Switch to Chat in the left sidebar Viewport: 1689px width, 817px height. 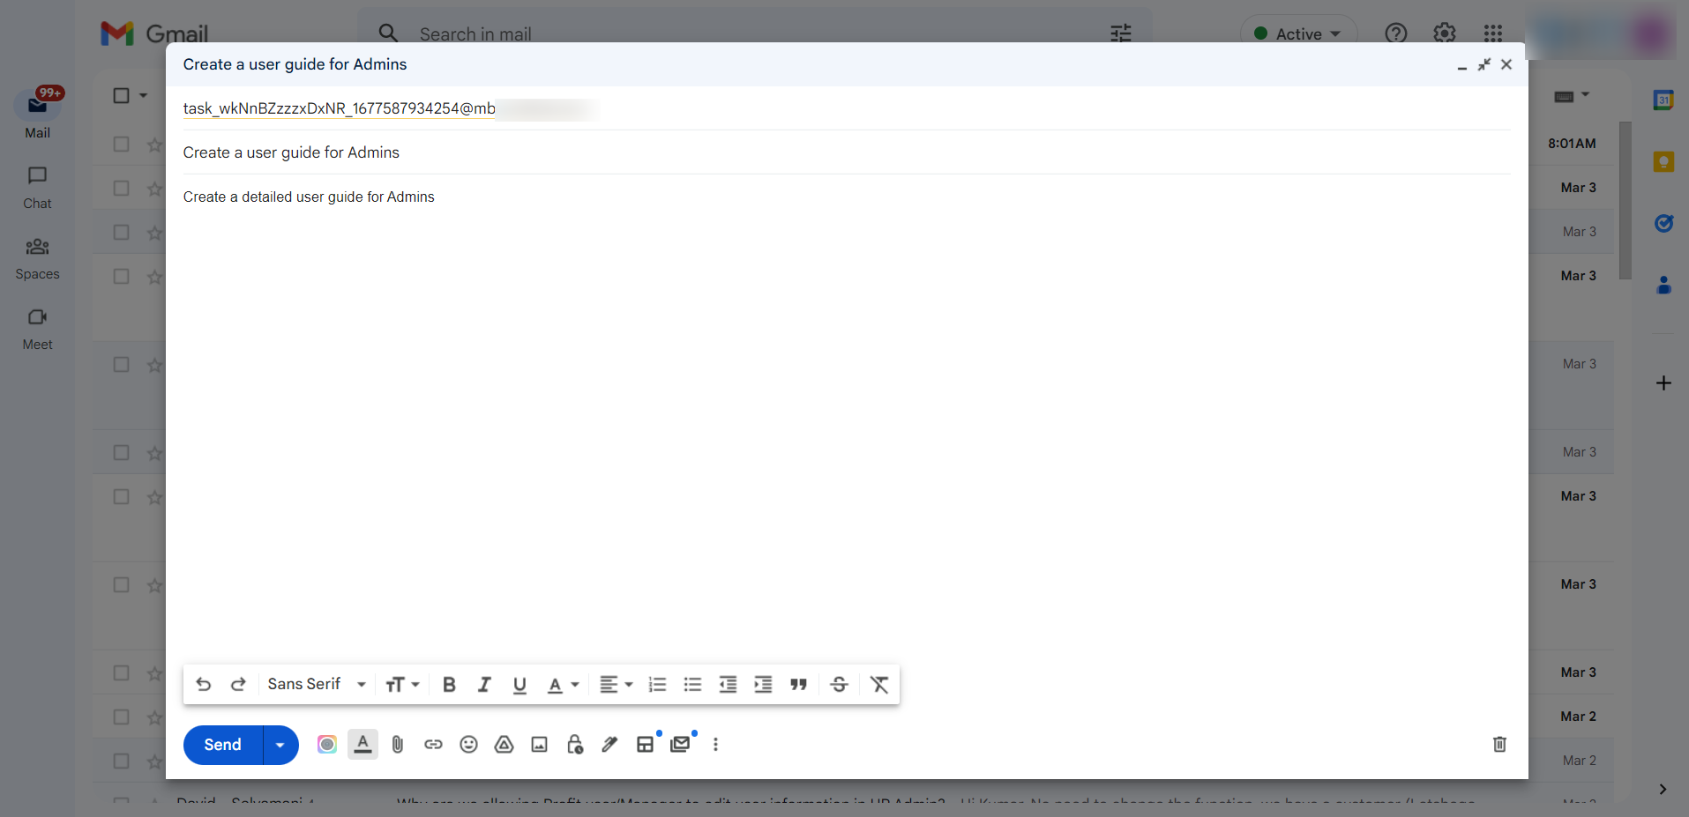tap(36, 187)
